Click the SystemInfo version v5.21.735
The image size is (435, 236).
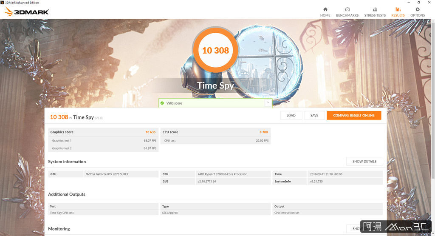[316, 181]
